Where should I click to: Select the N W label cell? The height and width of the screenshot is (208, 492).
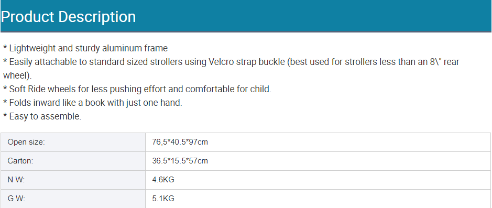[x=73, y=180]
